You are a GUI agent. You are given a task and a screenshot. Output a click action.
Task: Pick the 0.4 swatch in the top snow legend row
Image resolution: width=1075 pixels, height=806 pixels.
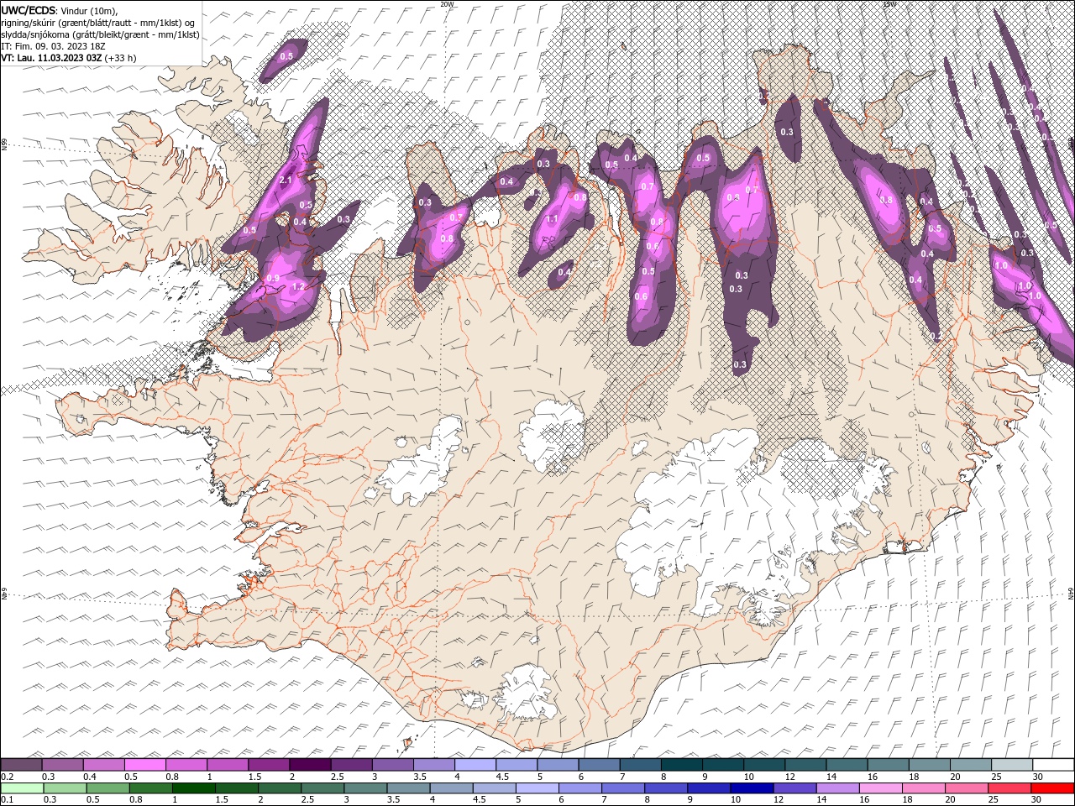coord(103,764)
